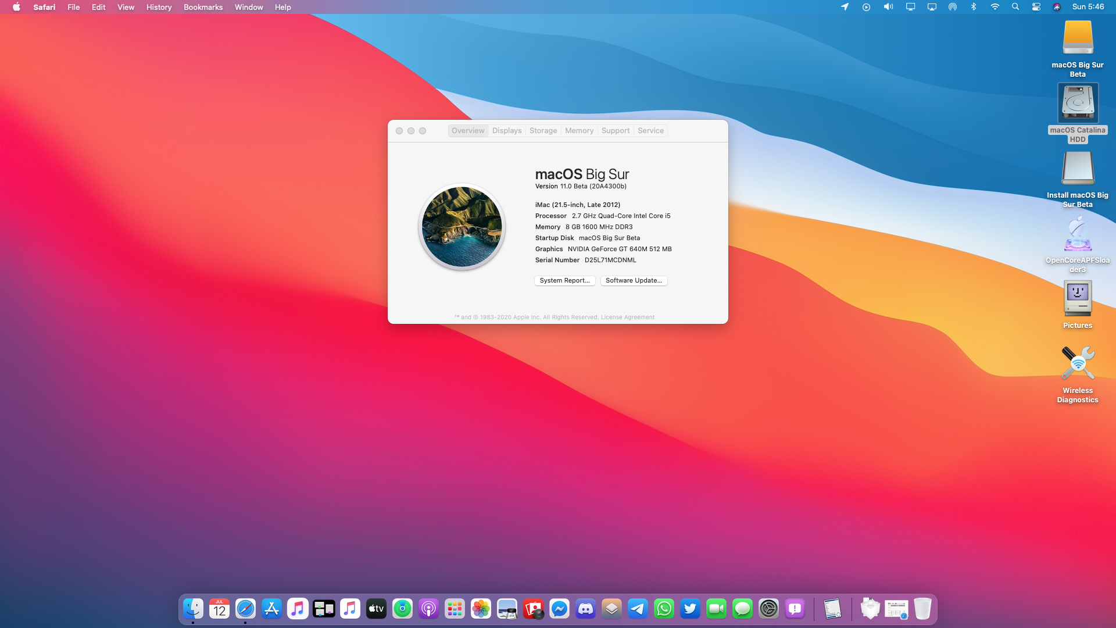Open the App Store dock icon
The image size is (1116, 628).
point(271,609)
